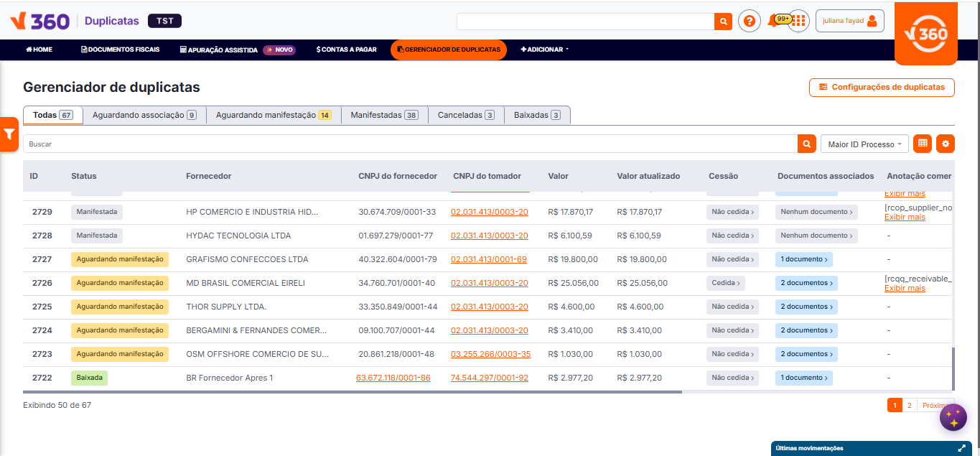
Task: Open the Maior ID Processo sort dropdown
Action: coord(864,144)
